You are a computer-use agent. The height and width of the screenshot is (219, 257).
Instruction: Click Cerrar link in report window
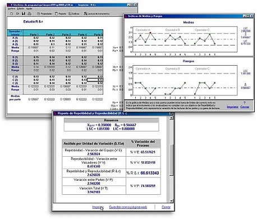[166, 207]
